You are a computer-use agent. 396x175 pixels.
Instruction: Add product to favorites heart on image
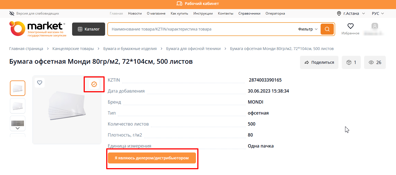click(40, 83)
